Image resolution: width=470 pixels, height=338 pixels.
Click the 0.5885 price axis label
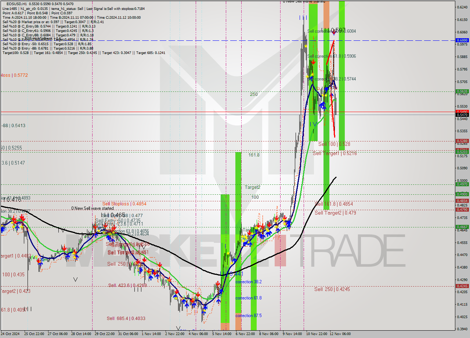(x=462, y=57)
